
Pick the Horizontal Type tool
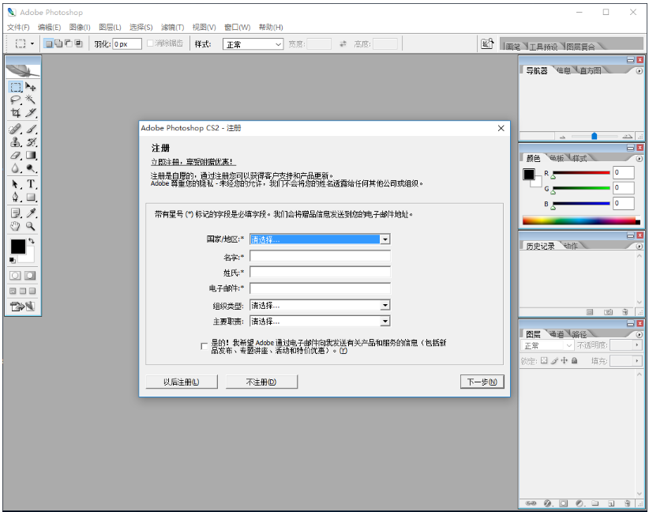pyautogui.click(x=31, y=184)
